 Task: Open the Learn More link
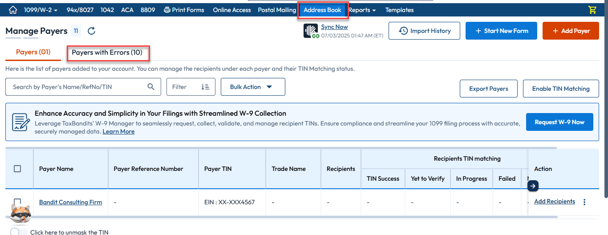coord(118,132)
